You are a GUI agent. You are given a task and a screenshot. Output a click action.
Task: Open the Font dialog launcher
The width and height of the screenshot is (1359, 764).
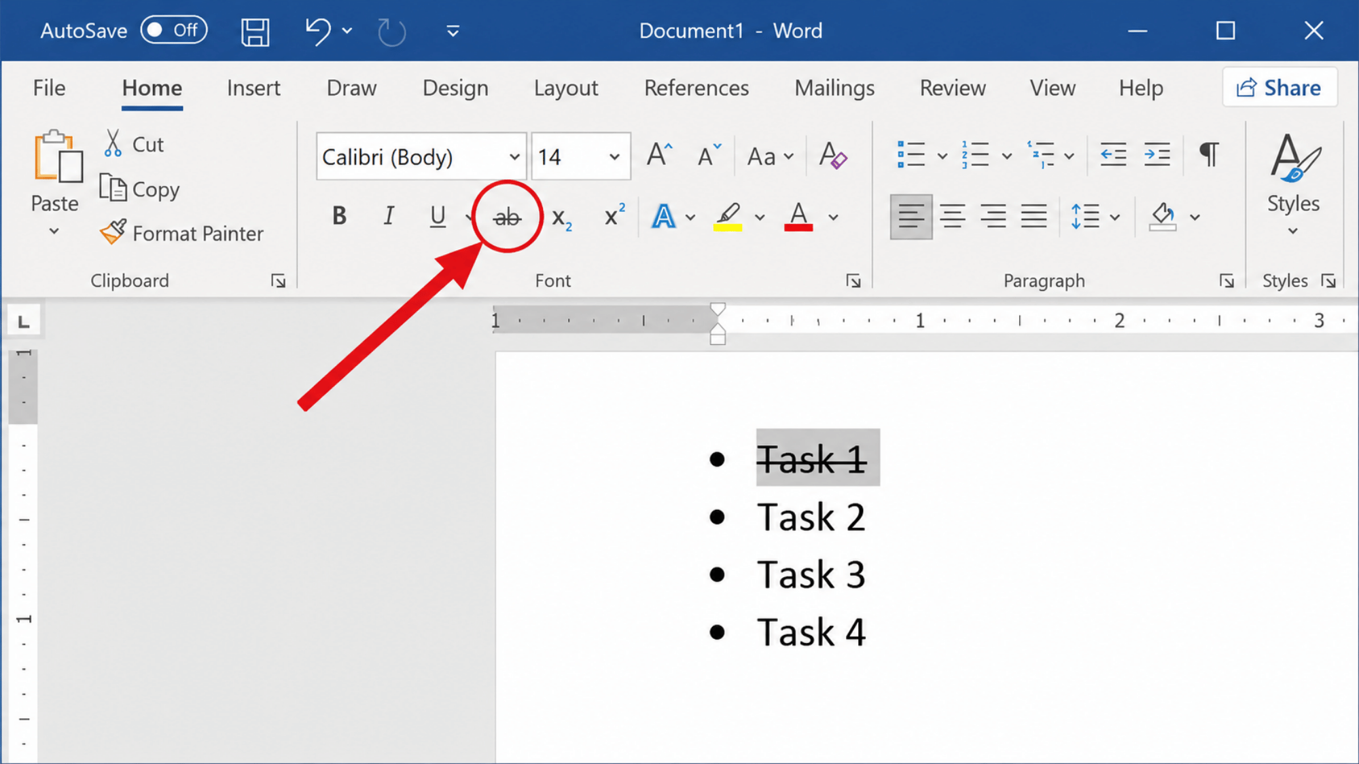[853, 281]
